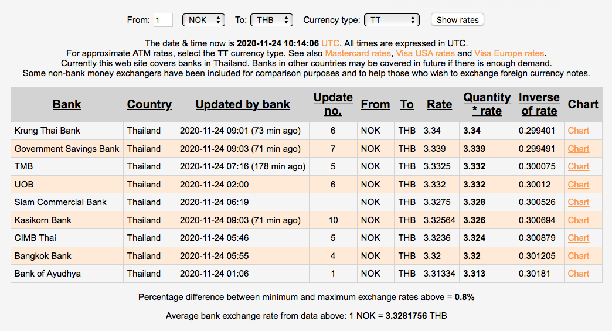Sort by Quantity * rate header
This screenshot has height=331, width=612.
tap(487, 104)
